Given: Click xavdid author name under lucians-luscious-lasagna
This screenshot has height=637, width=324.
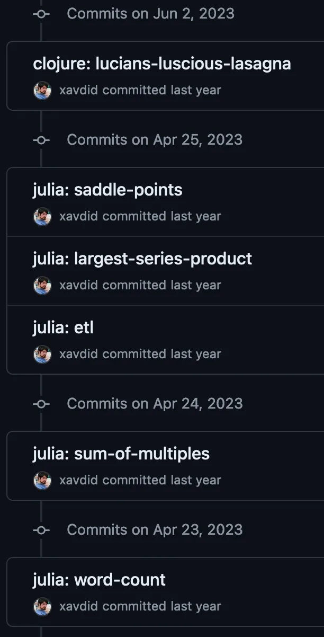Looking at the screenshot, I should [78, 90].
